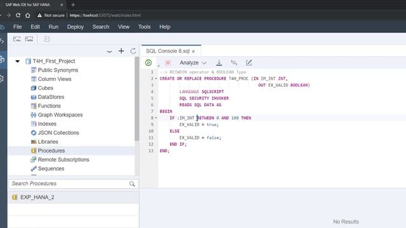Select Procedures in the catalog tree
Image resolution: width=406 pixels, height=228 pixels.
point(51,151)
